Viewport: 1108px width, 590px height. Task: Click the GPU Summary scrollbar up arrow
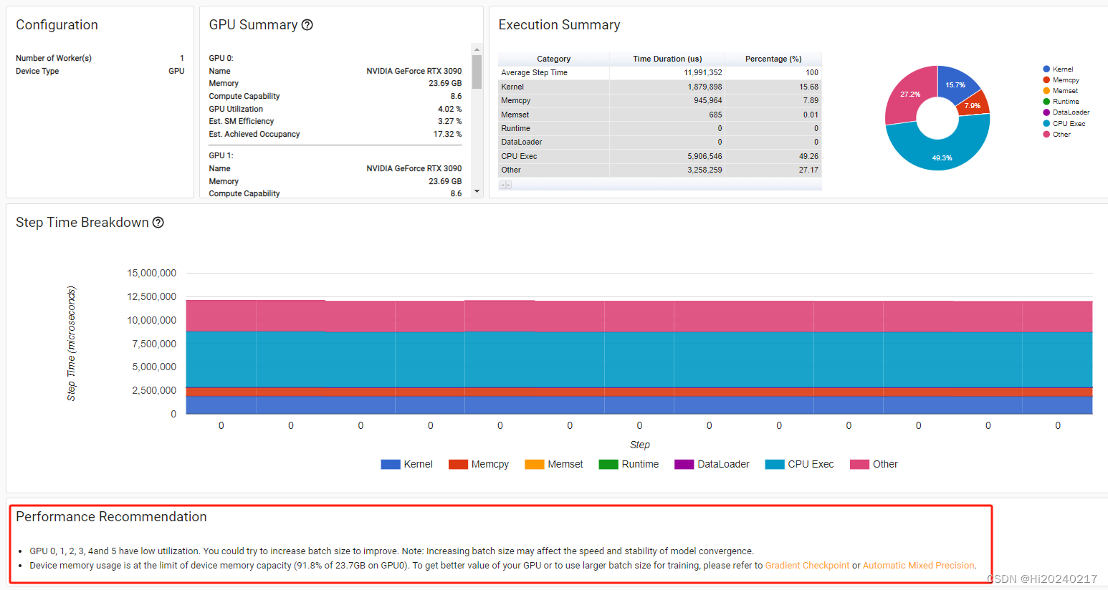(x=477, y=49)
